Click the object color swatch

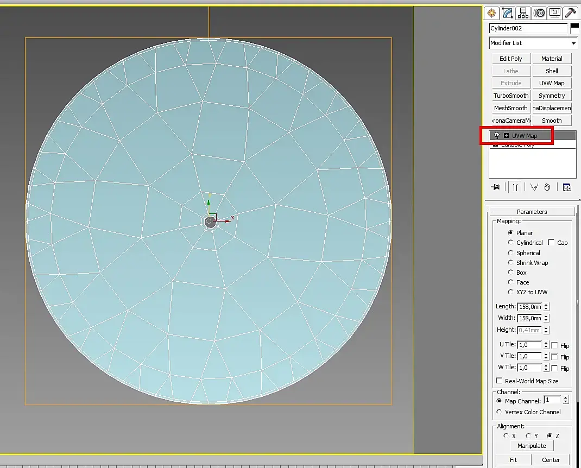(574, 28)
